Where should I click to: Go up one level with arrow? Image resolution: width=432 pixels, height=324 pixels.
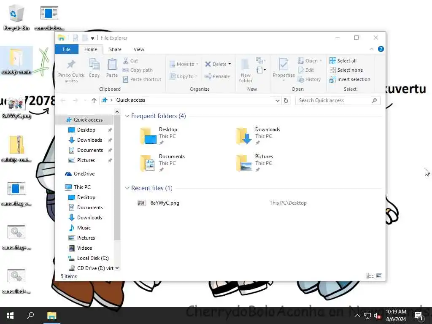94,100
